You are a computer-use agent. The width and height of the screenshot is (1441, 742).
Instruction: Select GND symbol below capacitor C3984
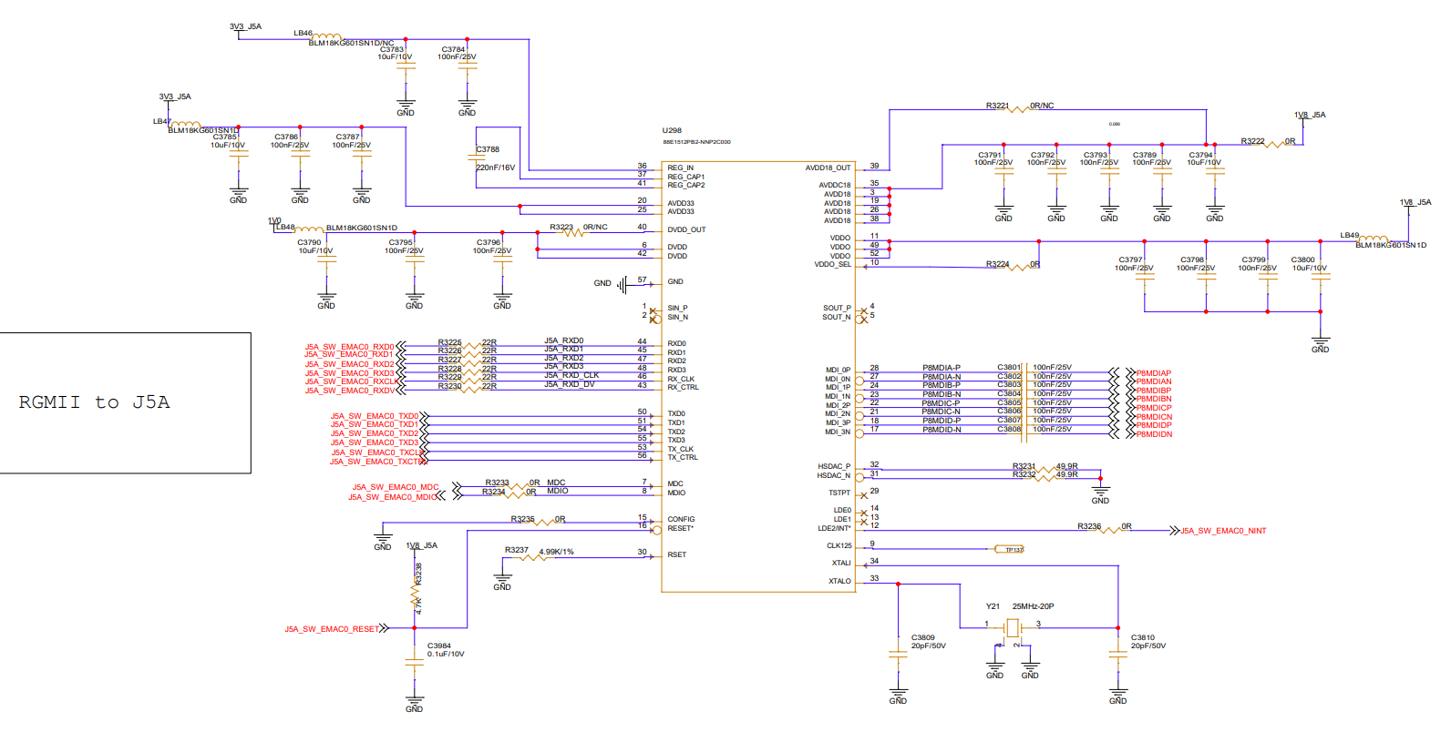pos(414,705)
